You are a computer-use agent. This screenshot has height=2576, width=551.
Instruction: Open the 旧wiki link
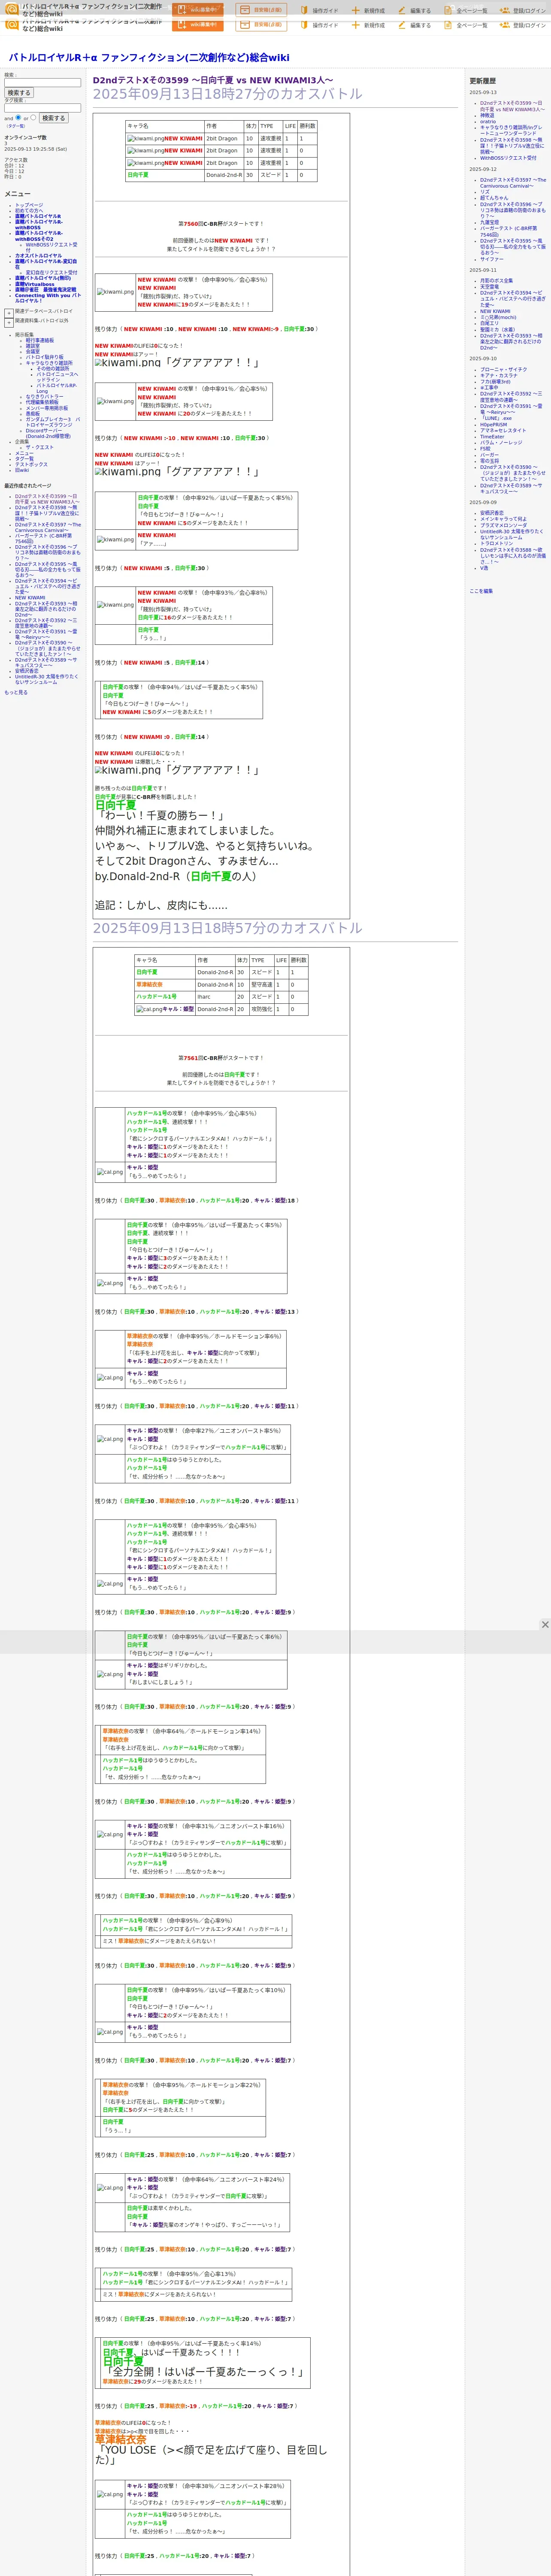22,470
